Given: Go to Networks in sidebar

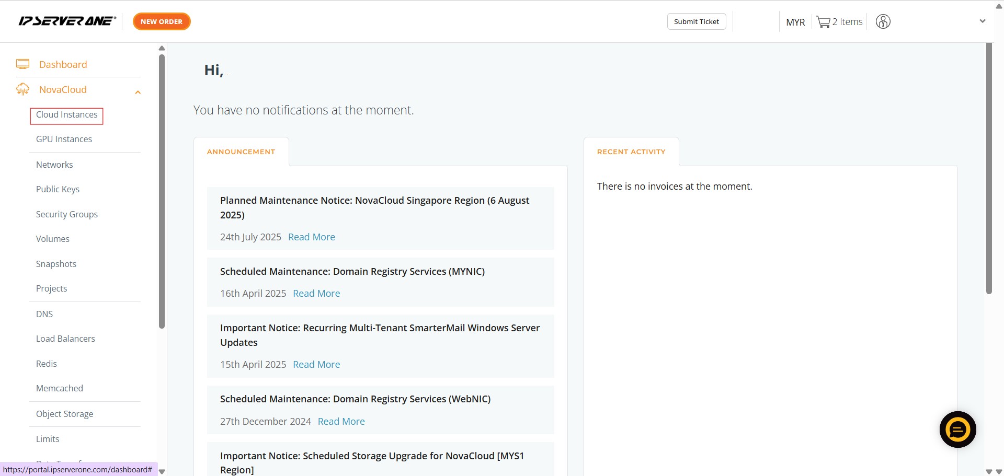Looking at the screenshot, I should [x=54, y=165].
